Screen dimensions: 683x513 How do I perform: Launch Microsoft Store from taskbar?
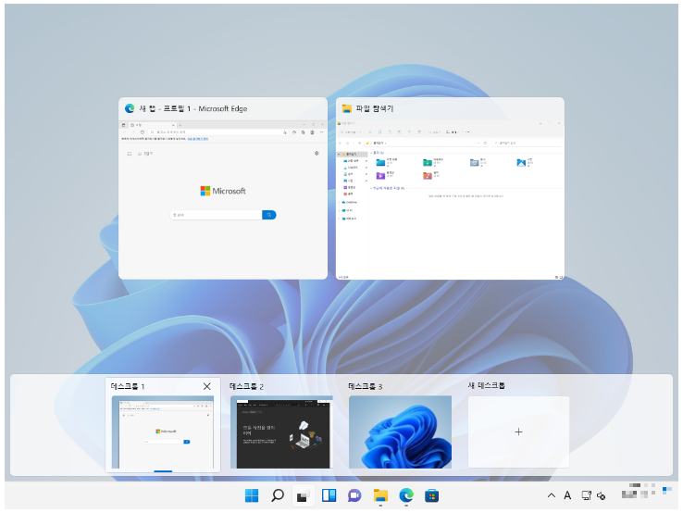[431, 495]
